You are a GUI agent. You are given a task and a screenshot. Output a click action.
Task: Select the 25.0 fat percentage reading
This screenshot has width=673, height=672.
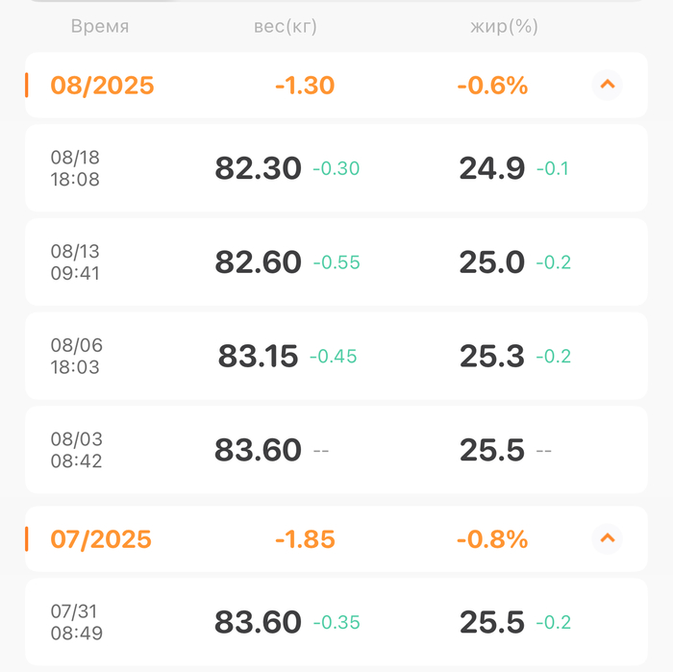492,262
